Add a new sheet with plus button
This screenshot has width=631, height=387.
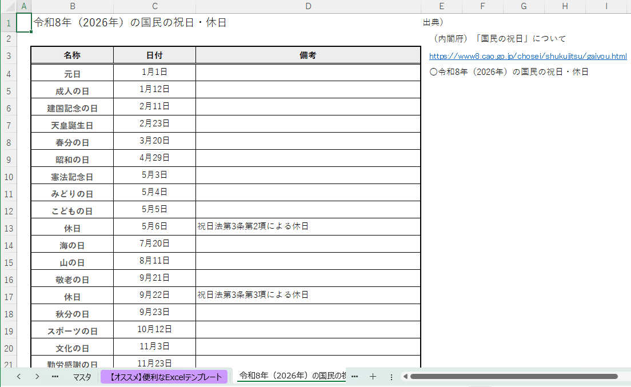[373, 377]
